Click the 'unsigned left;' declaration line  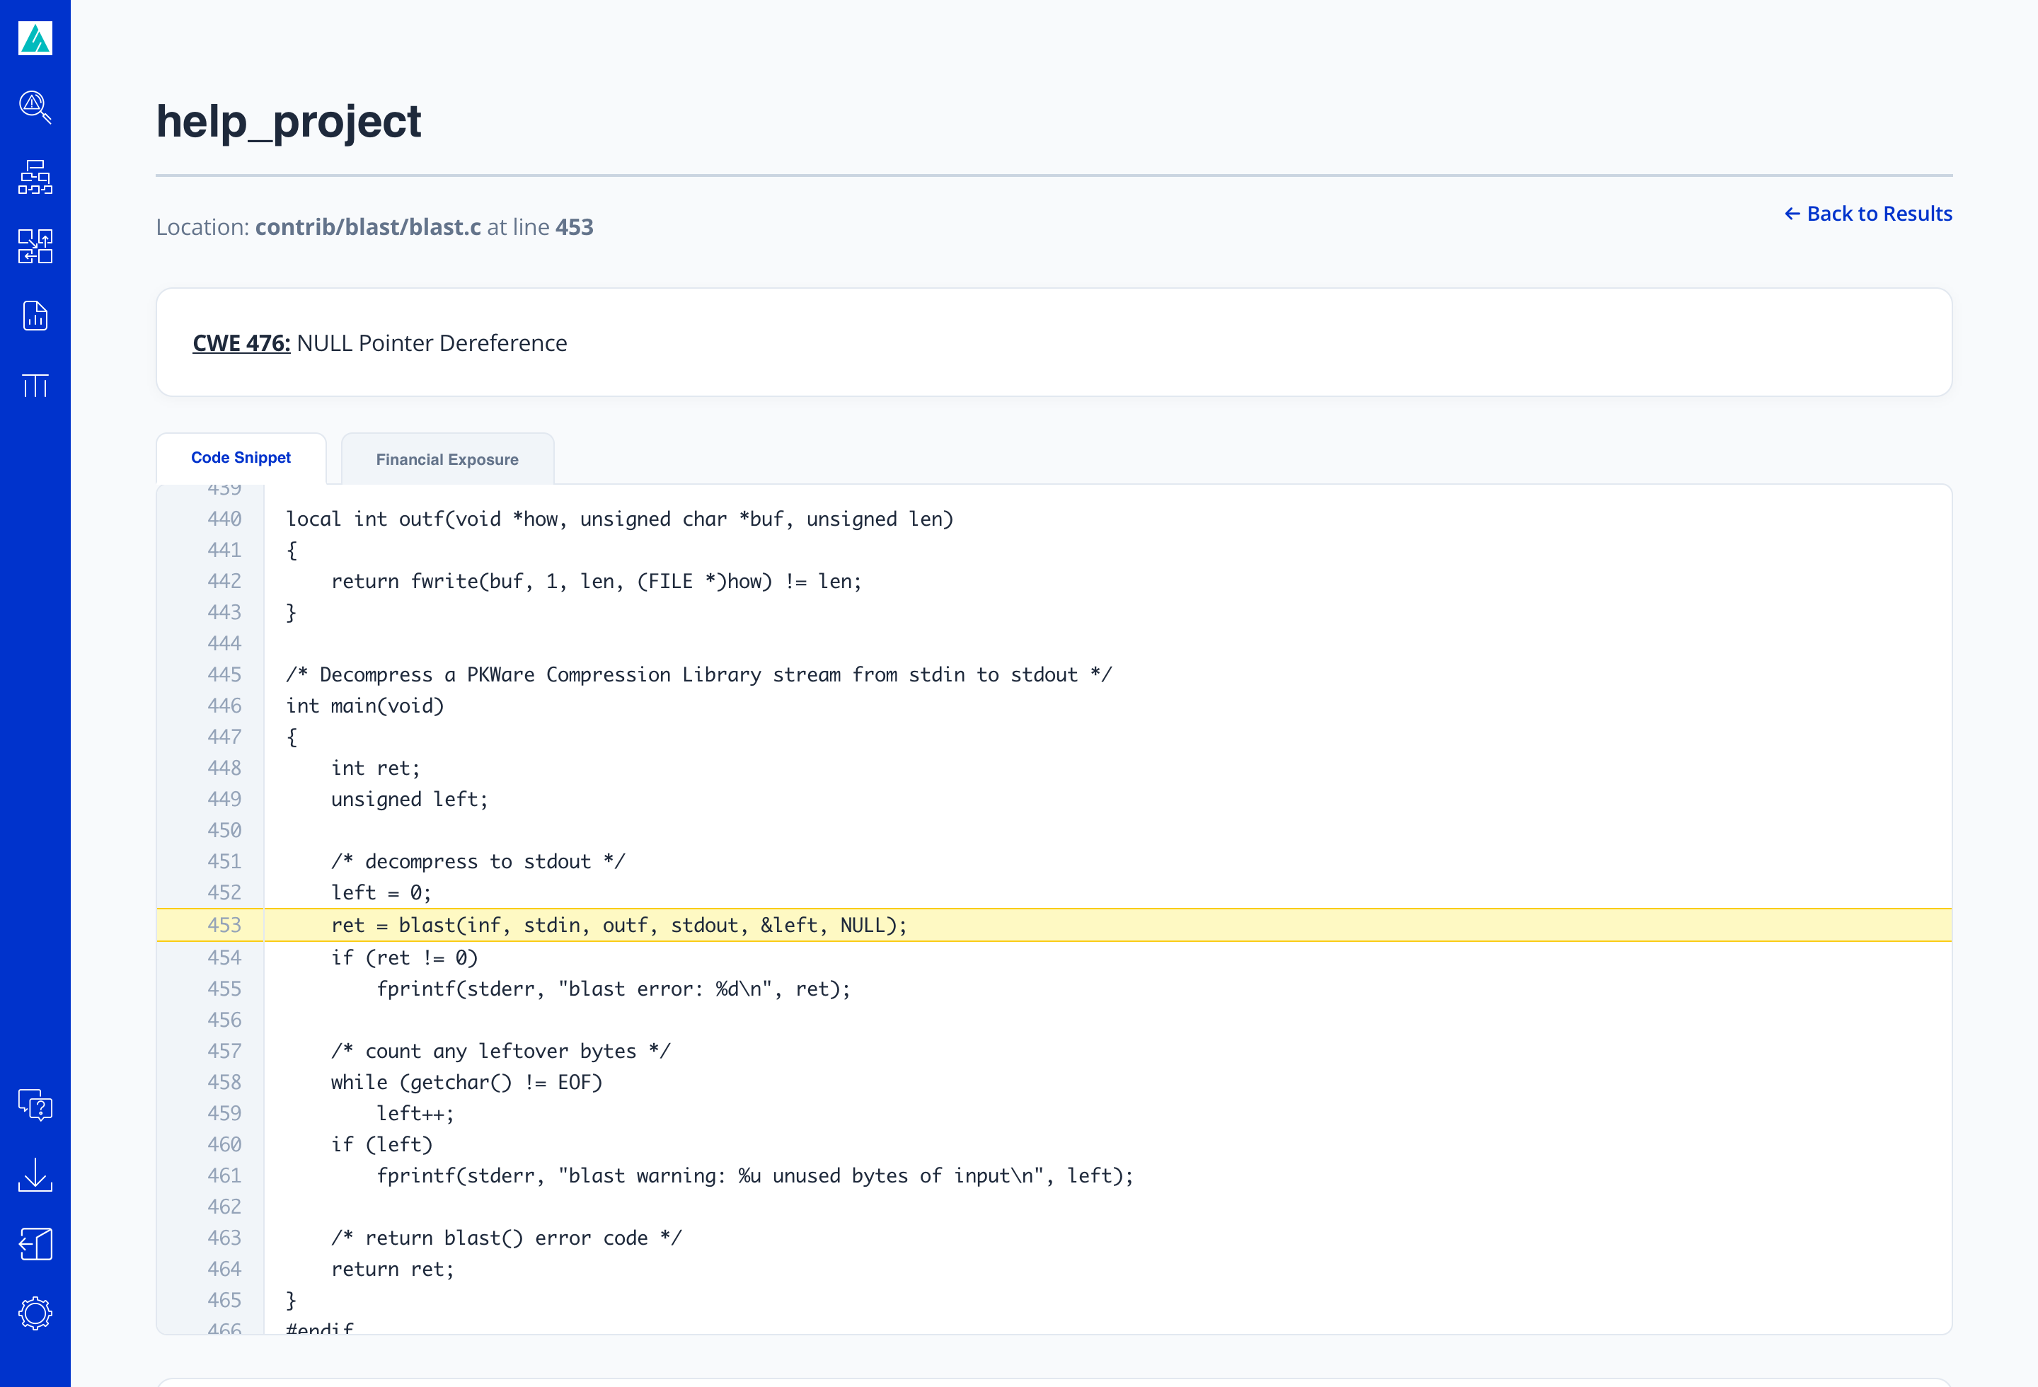point(410,799)
